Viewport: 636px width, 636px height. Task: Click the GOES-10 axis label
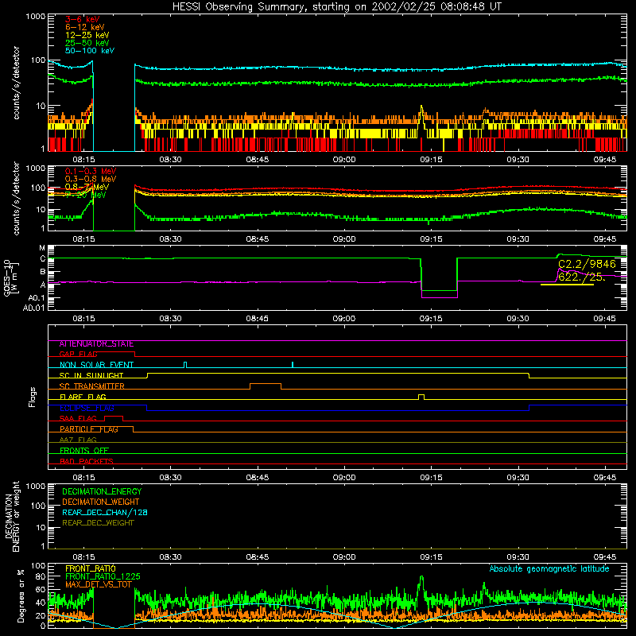[x=11, y=277]
